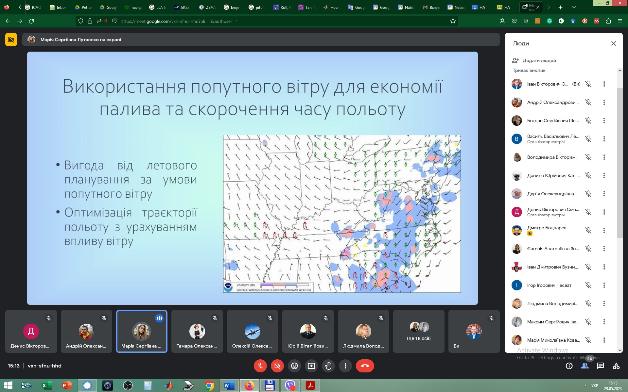
Task: Open options menu for Андрій Олександрович
Action: [604, 102]
